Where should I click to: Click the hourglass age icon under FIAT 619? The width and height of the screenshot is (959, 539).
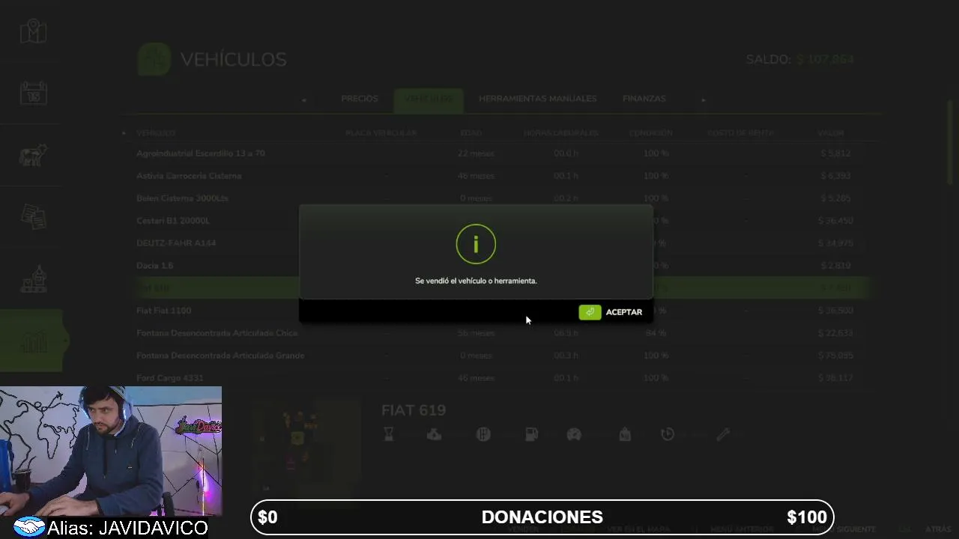pyautogui.click(x=388, y=434)
